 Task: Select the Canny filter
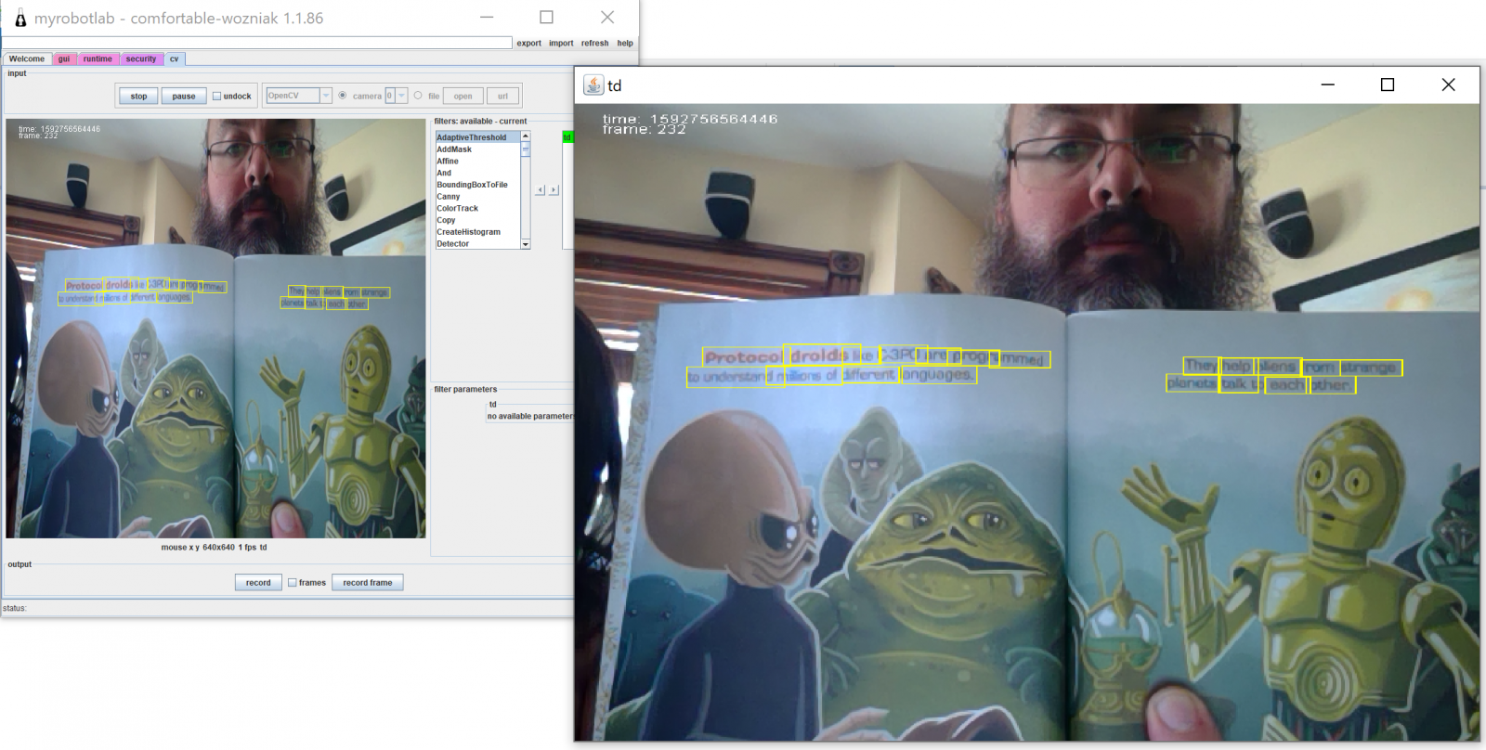[x=478, y=197]
